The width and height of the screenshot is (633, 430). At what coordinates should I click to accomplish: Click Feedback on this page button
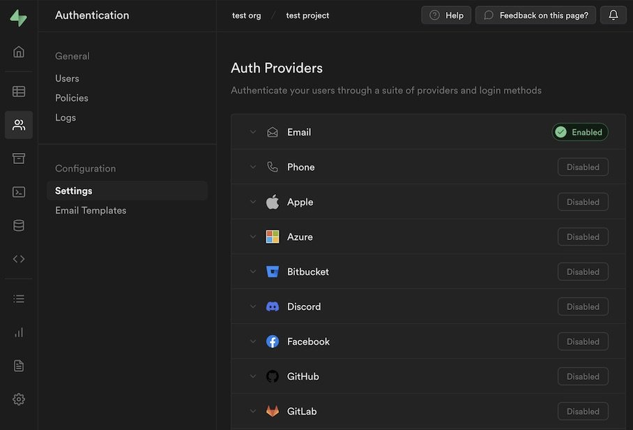click(x=536, y=15)
